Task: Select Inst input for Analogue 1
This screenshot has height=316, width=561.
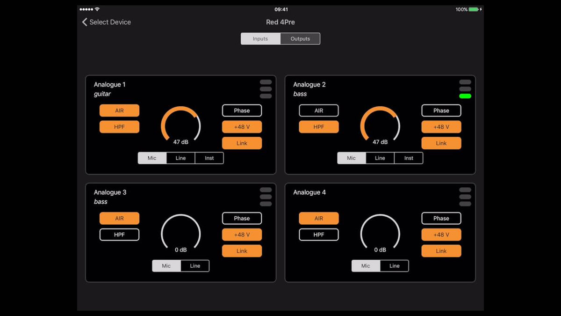Action: [x=209, y=158]
